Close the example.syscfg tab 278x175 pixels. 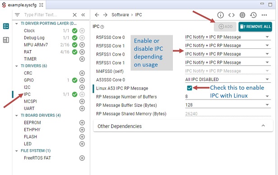pos(41,5)
